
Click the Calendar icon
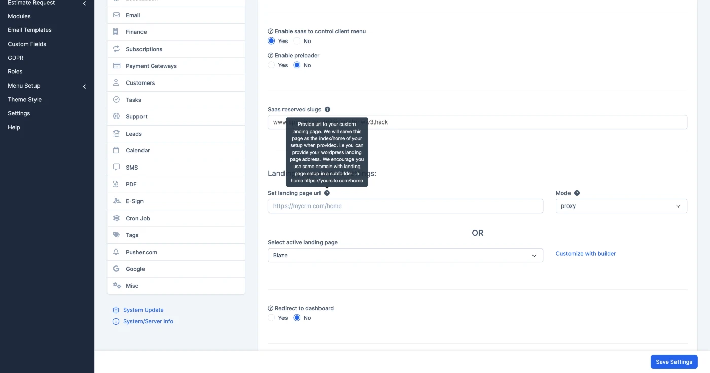point(116,150)
